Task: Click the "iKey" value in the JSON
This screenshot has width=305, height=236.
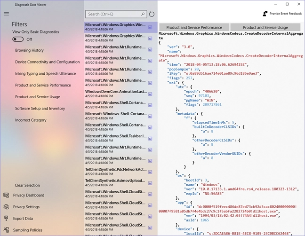Action: (221, 73)
